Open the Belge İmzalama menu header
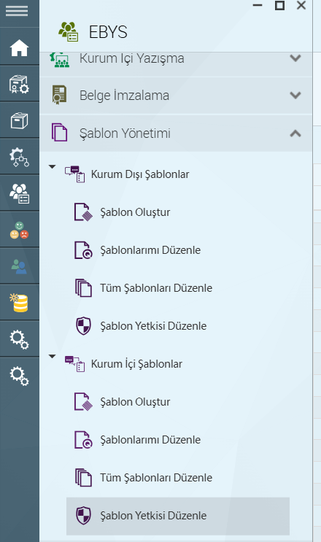 pyautogui.click(x=176, y=96)
